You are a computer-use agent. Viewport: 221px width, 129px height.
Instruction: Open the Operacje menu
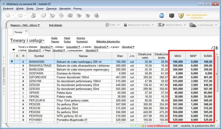tap(51, 9)
